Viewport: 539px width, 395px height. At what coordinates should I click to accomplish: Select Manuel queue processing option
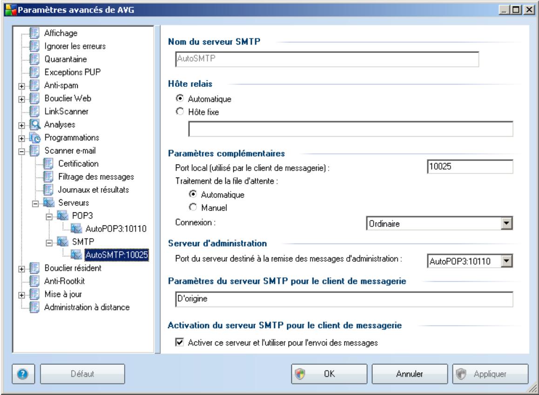(193, 207)
